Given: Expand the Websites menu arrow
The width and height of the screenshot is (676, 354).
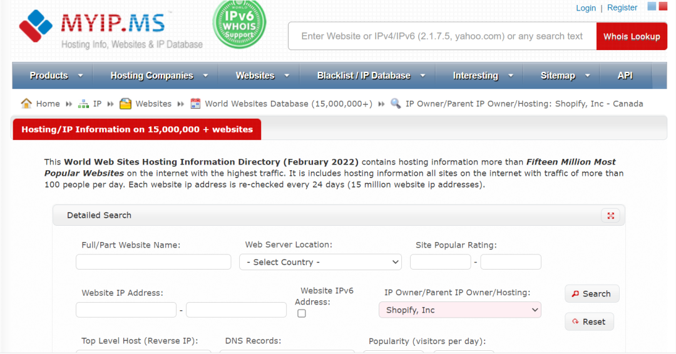Looking at the screenshot, I should pos(287,75).
